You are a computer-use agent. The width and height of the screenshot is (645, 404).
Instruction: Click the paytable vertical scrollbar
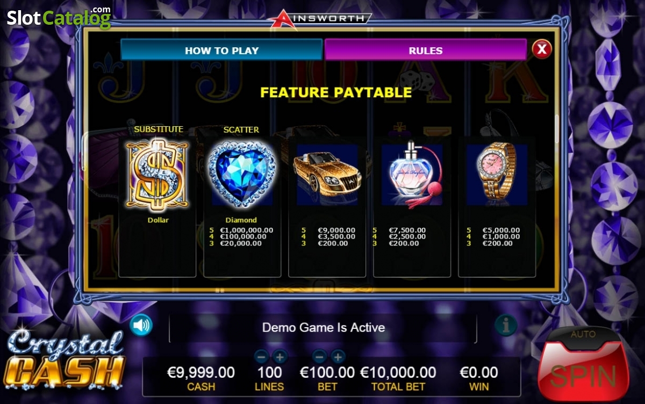coord(556,129)
